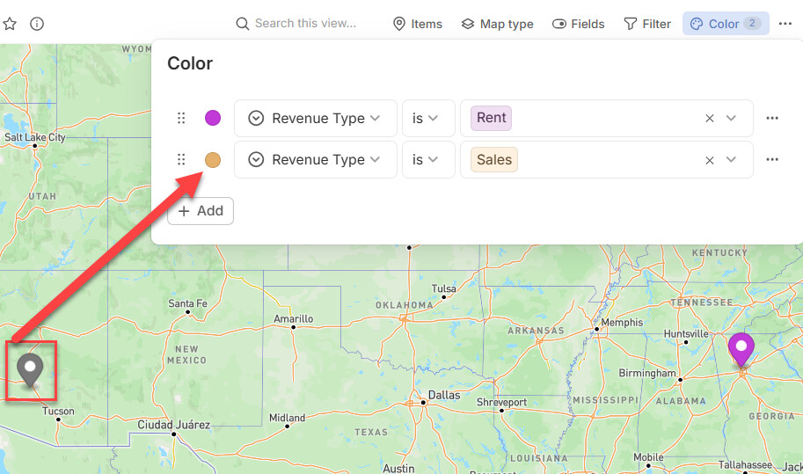The image size is (803, 474).
Task: Change the 'is' operator in Sales rule
Action: [428, 160]
